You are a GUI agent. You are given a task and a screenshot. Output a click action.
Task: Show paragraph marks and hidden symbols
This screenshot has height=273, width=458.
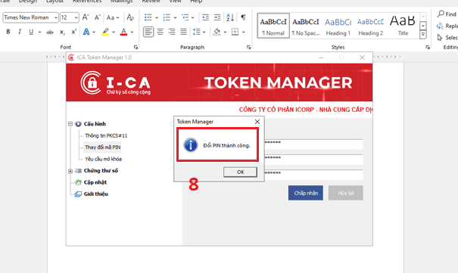(243, 17)
